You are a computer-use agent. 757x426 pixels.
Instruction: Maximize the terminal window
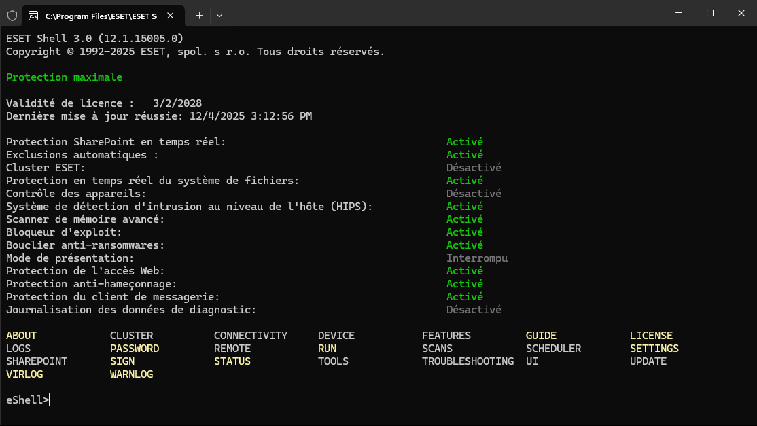pyautogui.click(x=709, y=13)
